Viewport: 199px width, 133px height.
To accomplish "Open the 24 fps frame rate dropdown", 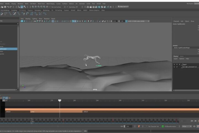I will tap(187, 126).
